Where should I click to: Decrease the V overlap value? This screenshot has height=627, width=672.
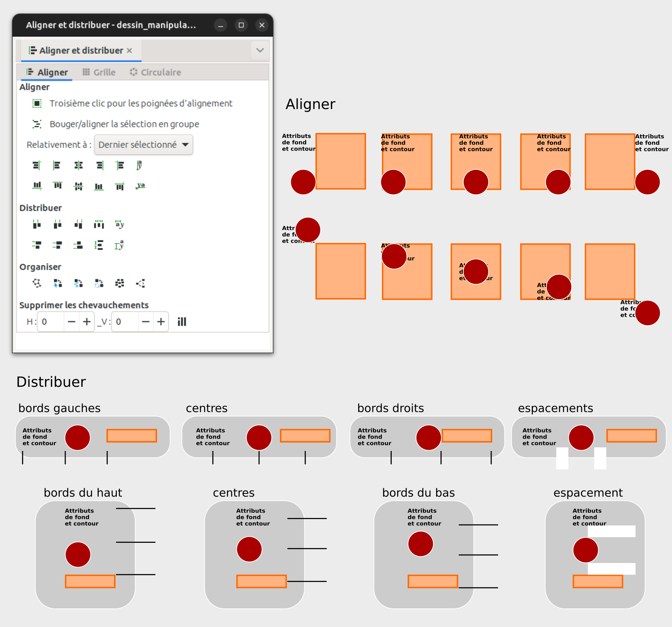coord(146,322)
